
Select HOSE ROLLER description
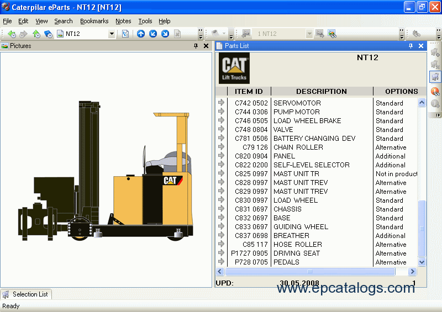point(298,245)
